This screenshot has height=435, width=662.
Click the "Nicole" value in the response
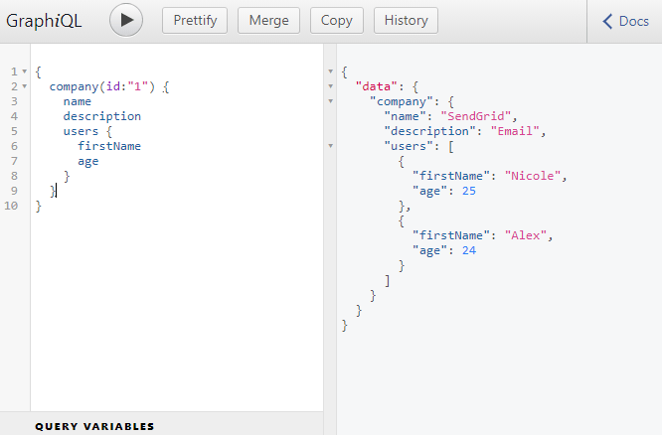coord(534,176)
